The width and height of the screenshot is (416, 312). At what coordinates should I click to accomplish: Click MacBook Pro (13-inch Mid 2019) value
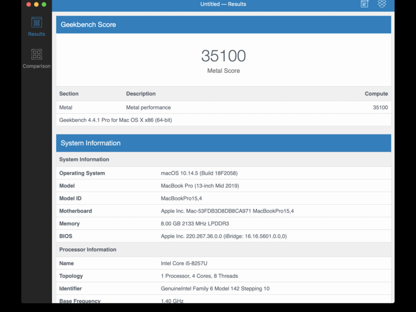tap(200, 186)
